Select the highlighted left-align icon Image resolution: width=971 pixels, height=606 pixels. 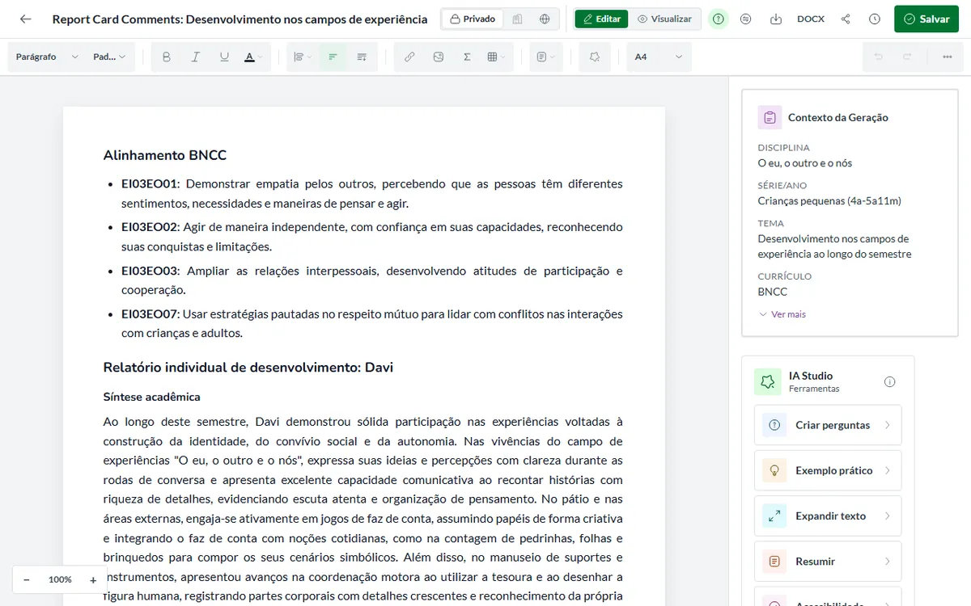tap(333, 57)
